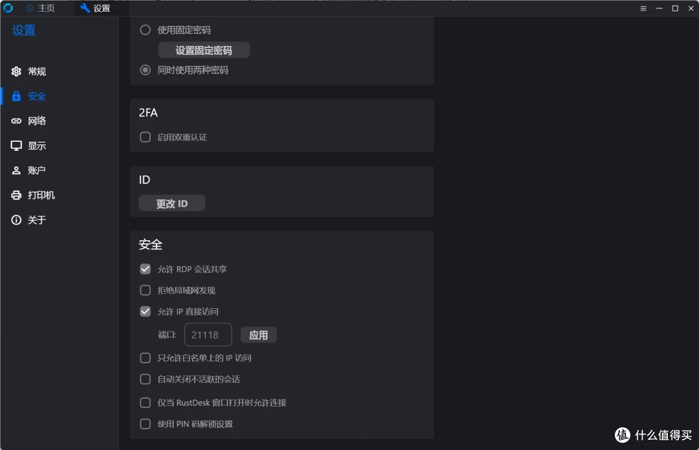The height and width of the screenshot is (450, 699).
Task: Click the 端口 input field showing 21118
Action: pyautogui.click(x=208, y=335)
